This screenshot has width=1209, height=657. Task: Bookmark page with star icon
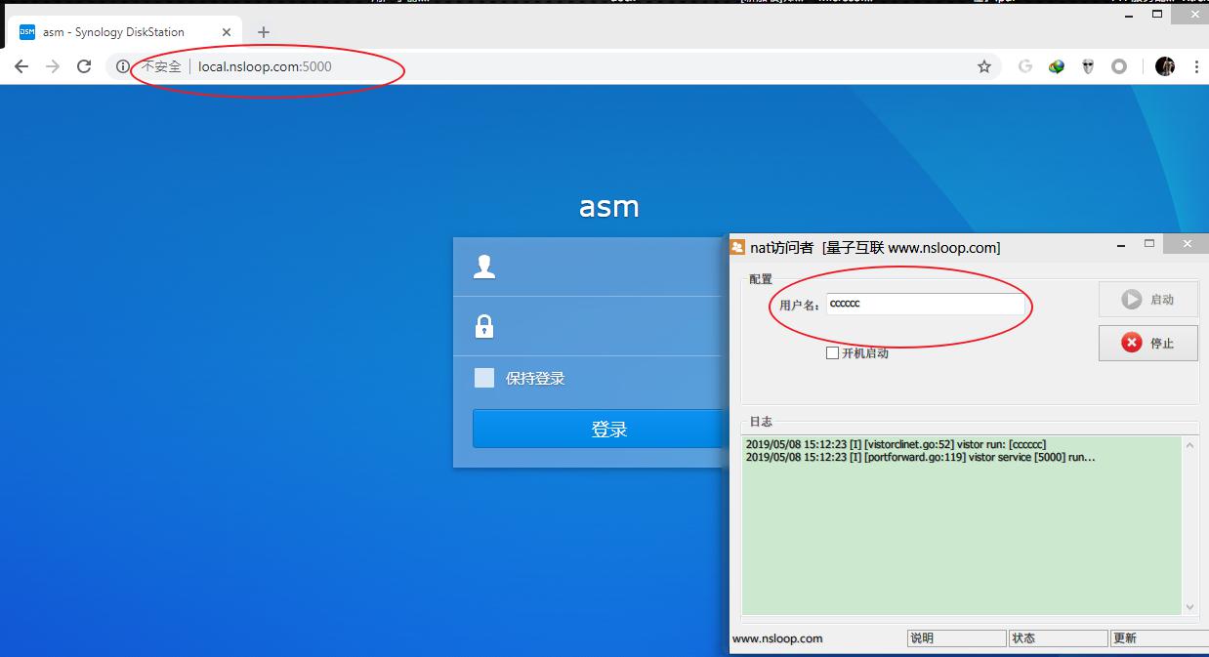(983, 66)
